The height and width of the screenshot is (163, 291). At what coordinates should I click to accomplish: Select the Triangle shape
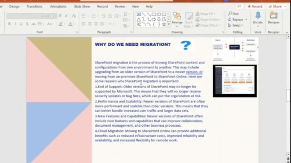coord(139,19)
